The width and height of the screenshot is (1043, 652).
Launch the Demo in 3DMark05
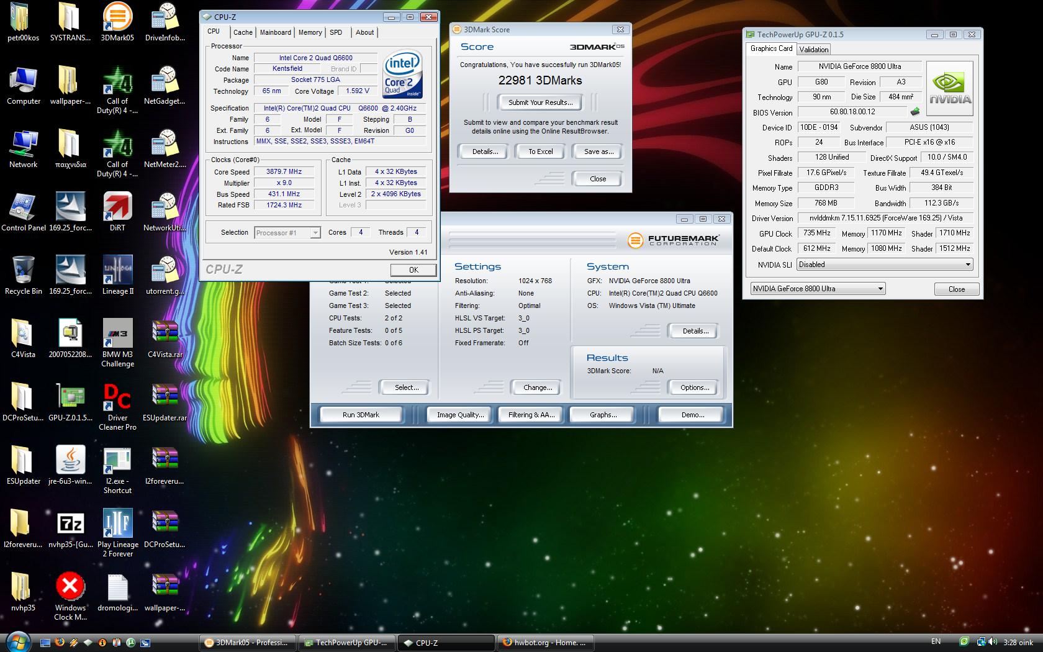click(692, 415)
